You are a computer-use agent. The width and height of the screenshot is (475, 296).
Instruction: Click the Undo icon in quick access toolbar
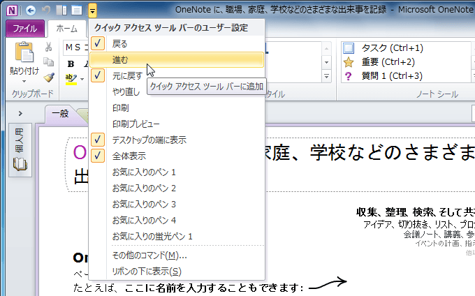46,10
